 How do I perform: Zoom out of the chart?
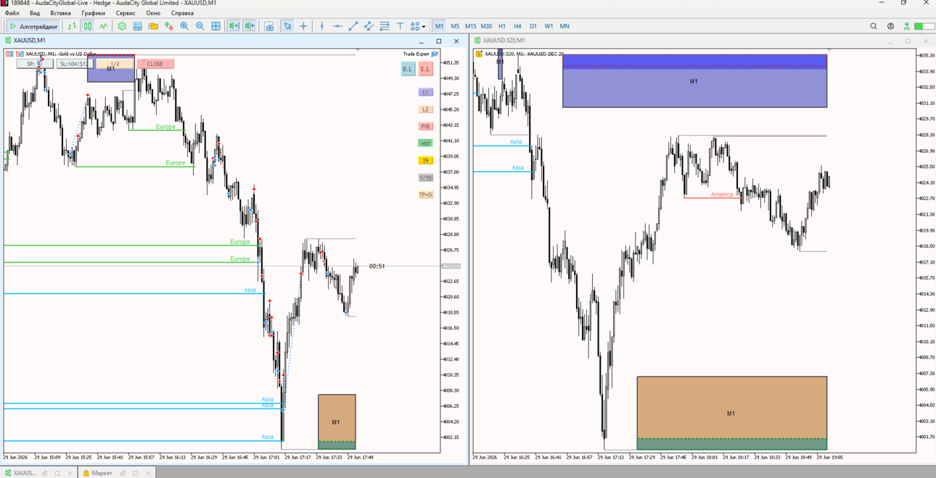(200, 26)
